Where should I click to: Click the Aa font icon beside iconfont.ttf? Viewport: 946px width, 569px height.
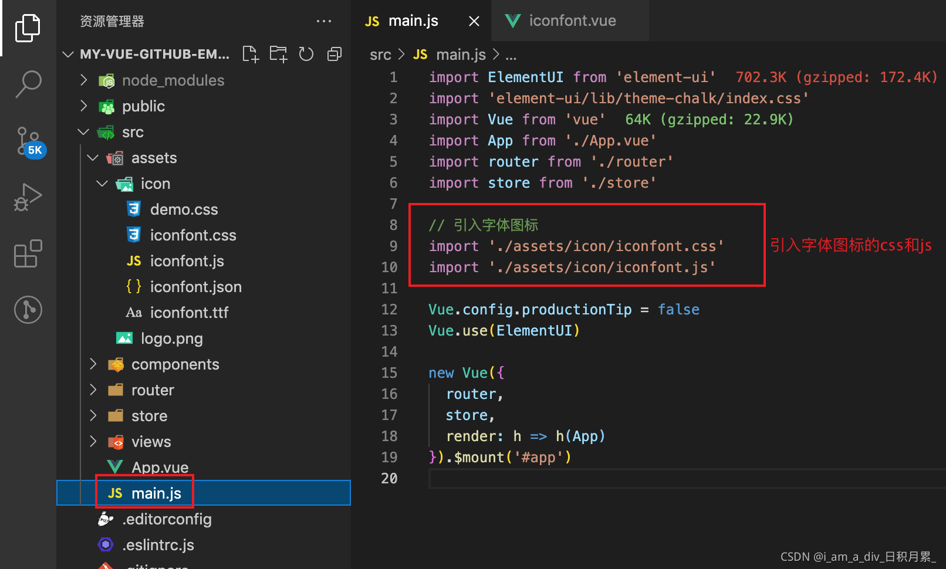(x=134, y=313)
